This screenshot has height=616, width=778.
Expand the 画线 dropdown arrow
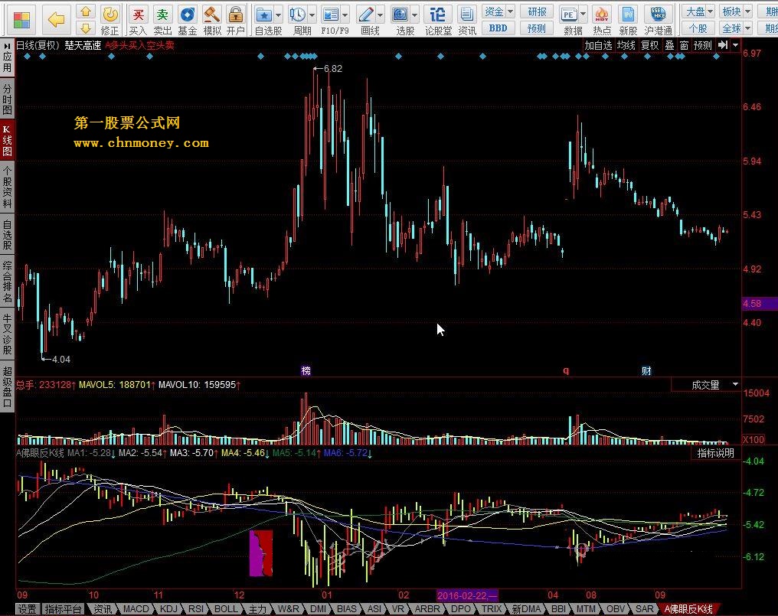point(380,15)
